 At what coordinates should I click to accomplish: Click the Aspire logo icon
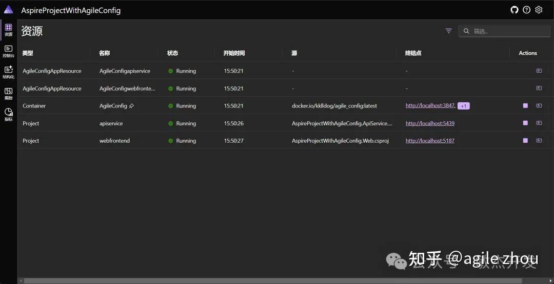[x=9, y=10]
